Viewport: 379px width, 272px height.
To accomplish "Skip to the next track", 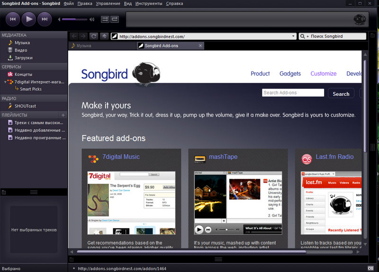I will point(45,19).
